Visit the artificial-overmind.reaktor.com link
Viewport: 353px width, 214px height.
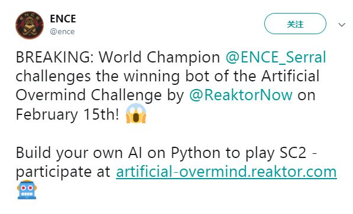point(226,172)
